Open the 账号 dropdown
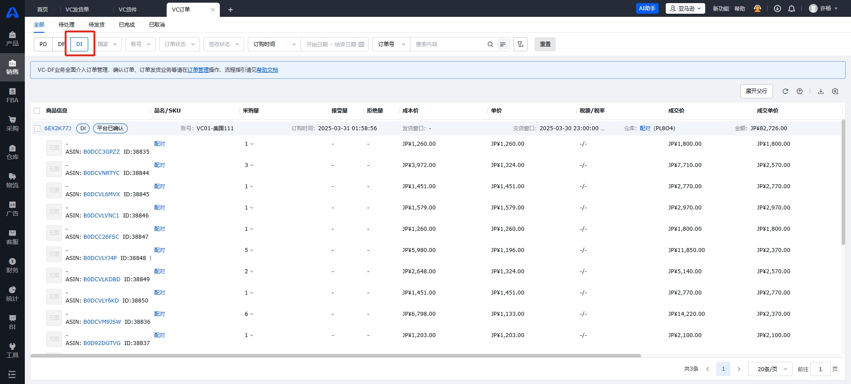The height and width of the screenshot is (384, 851). 141,44
